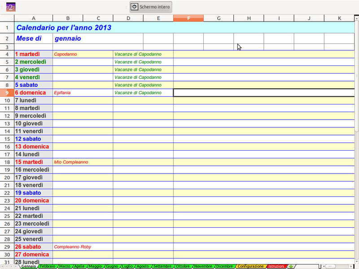Click the '7 lunedì' date cell

pyautogui.click(x=33, y=100)
